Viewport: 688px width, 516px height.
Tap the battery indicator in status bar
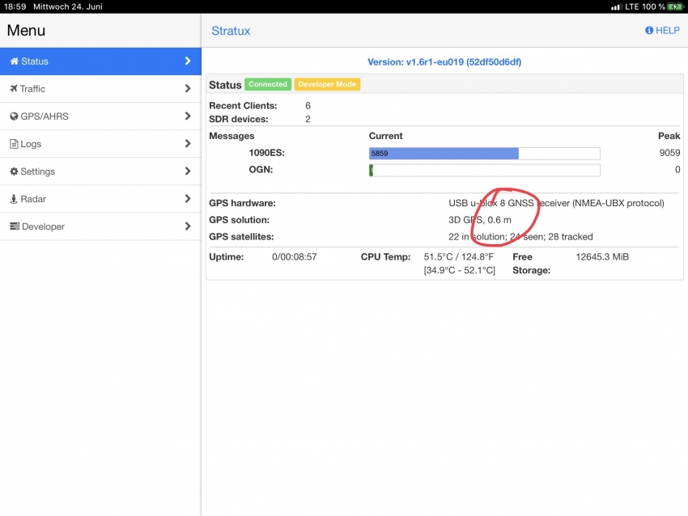point(675,6)
